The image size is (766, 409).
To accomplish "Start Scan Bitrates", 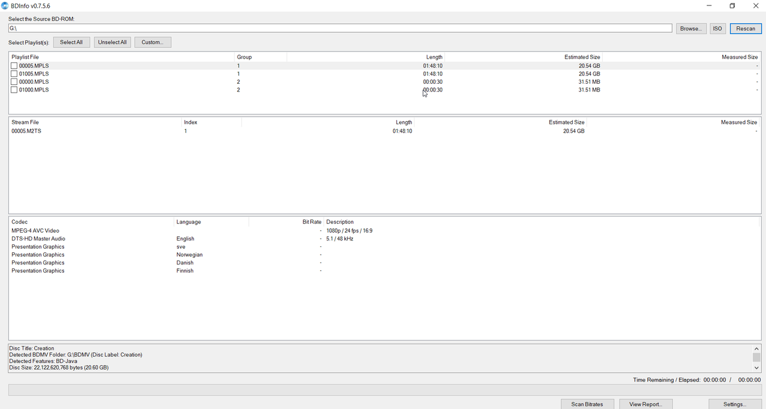I will click(587, 404).
